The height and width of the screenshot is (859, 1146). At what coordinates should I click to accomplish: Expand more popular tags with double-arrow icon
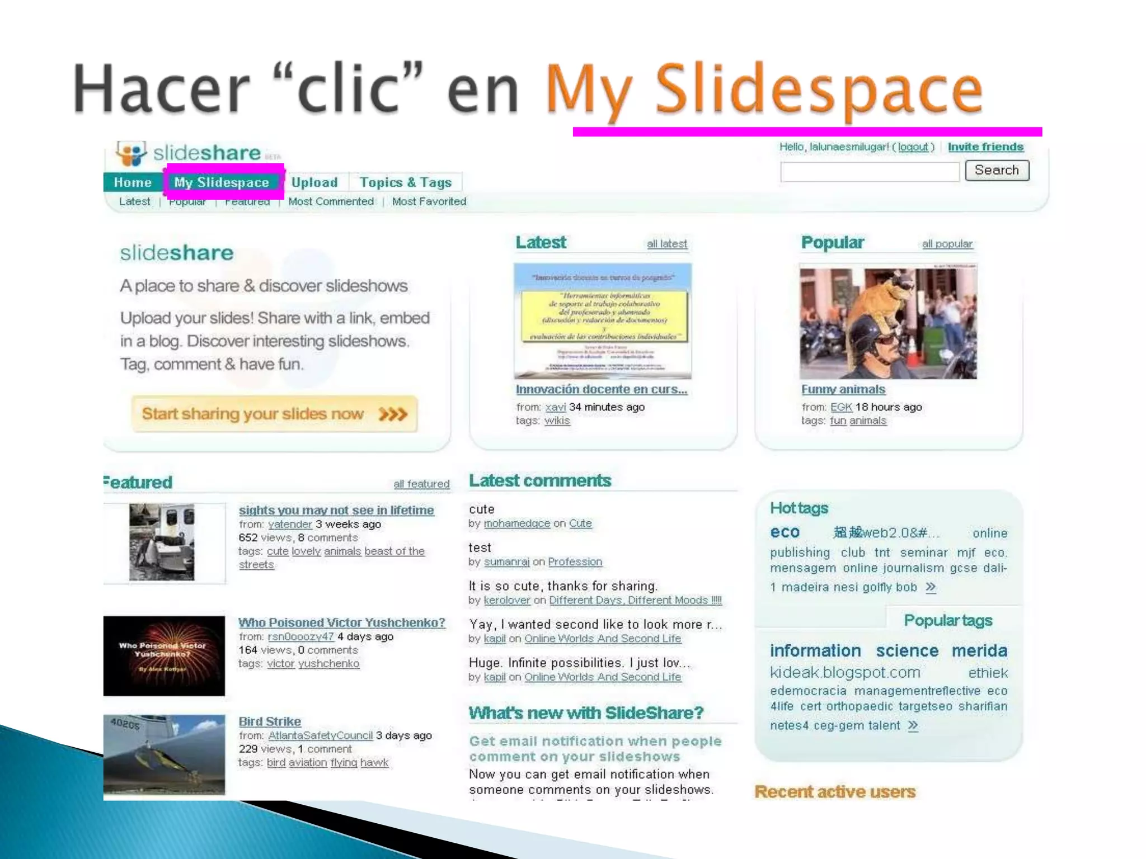[x=913, y=726]
